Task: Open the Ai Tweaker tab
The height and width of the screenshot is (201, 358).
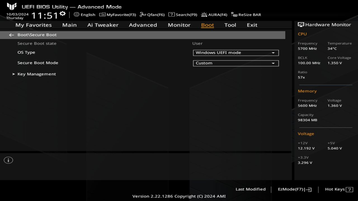Action: click(x=103, y=25)
